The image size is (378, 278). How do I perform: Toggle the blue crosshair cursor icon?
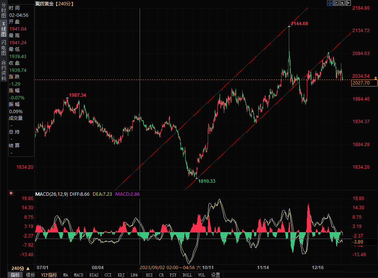click(330, 3)
